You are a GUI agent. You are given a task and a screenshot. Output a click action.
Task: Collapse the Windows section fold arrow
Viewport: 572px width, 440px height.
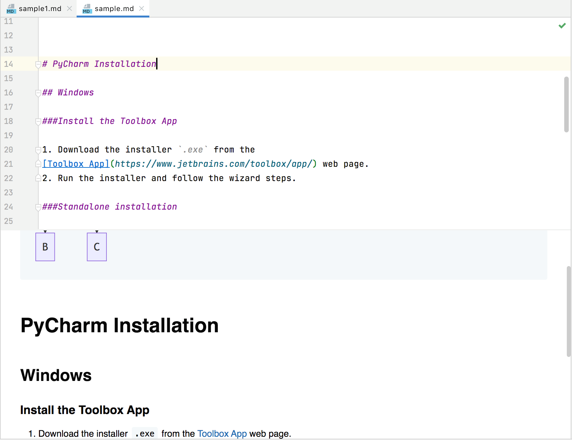(x=38, y=93)
